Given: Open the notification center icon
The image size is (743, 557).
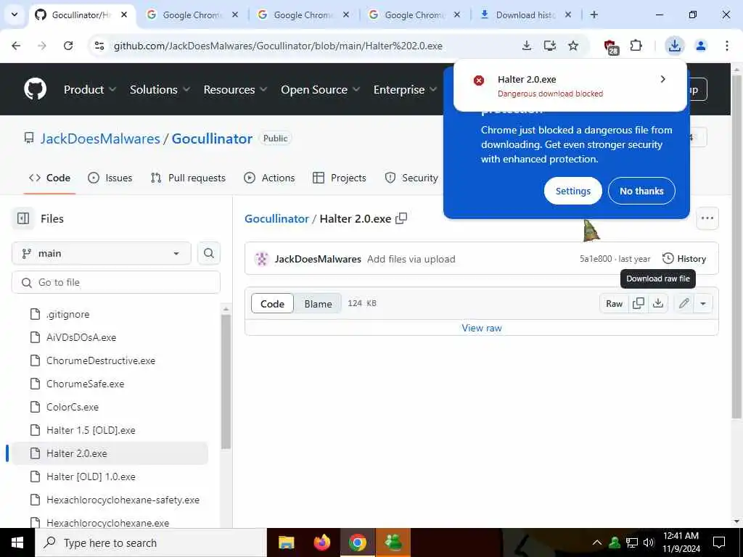Looking at the screenshot, I should (719, 542).
